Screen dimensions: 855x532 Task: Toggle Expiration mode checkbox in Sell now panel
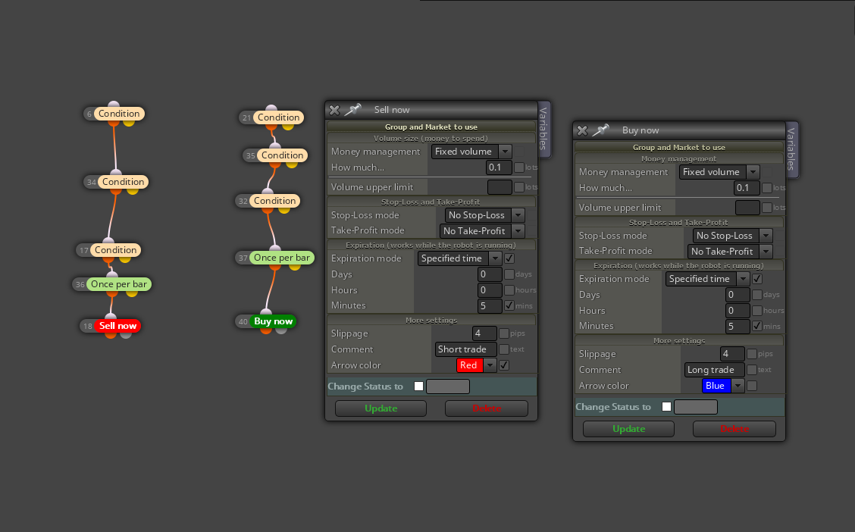[509, 258]
